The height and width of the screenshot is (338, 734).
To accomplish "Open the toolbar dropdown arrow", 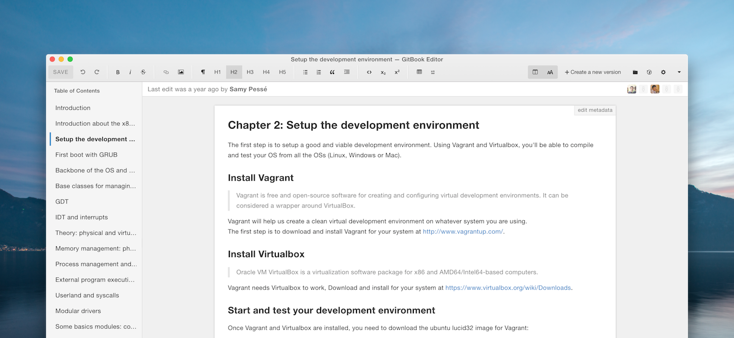I will click(679, 72).
